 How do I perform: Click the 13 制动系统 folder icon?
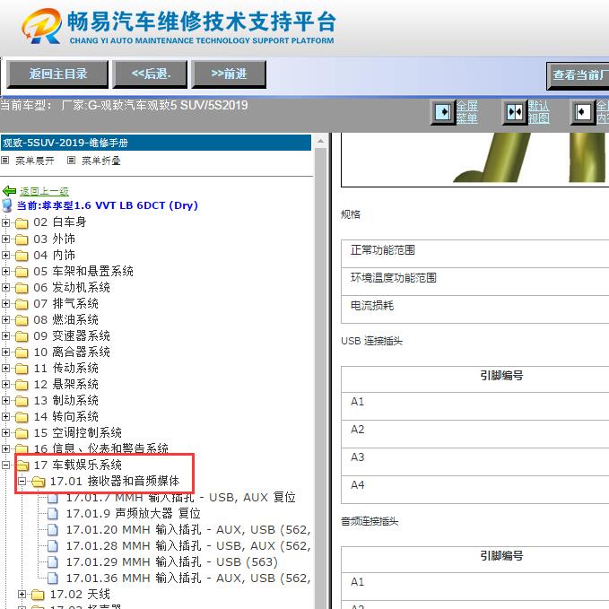tap(22, 401)
